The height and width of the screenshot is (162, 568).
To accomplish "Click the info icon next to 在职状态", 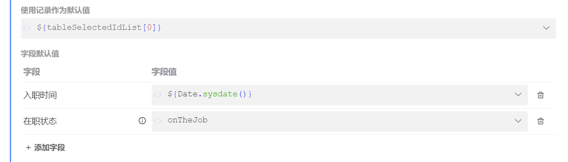I will point(142,121).
